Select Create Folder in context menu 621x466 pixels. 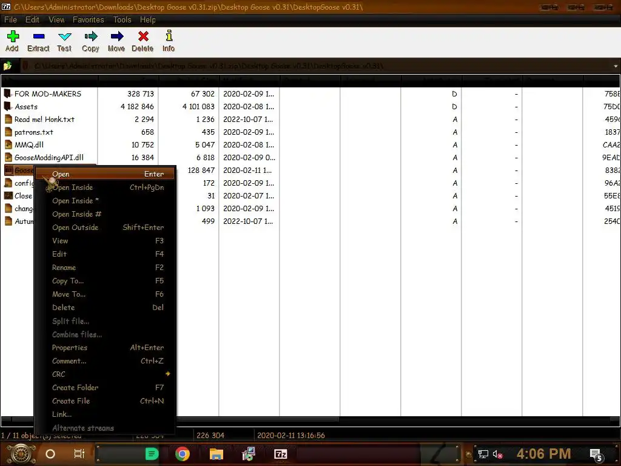[105, 388]
